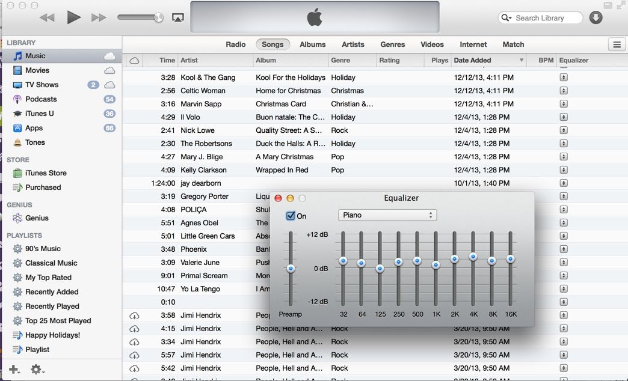Select the Classical Music smart playlist
Viewport: 628px width, 381px height.
tap(51, 263)
